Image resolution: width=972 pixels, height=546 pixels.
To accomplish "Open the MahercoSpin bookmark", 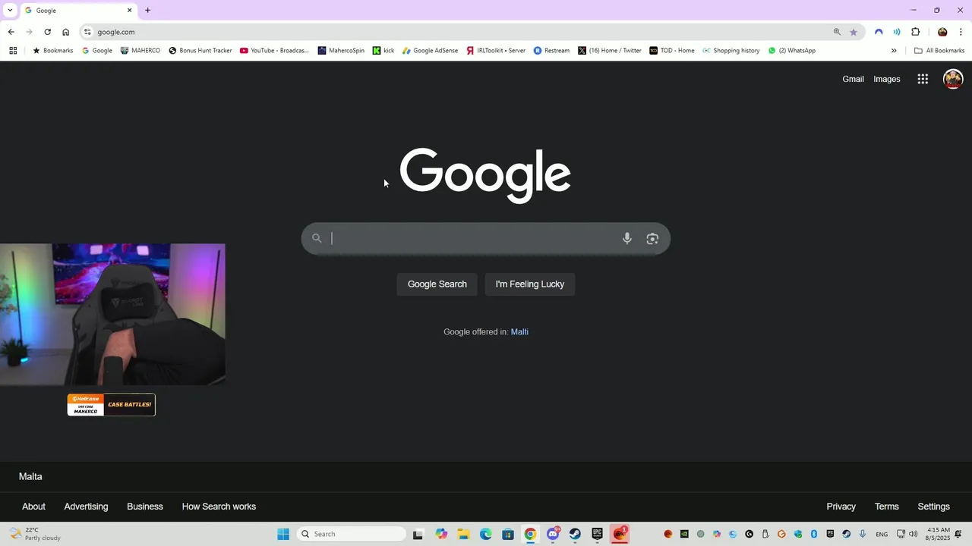I will point(341,51).
